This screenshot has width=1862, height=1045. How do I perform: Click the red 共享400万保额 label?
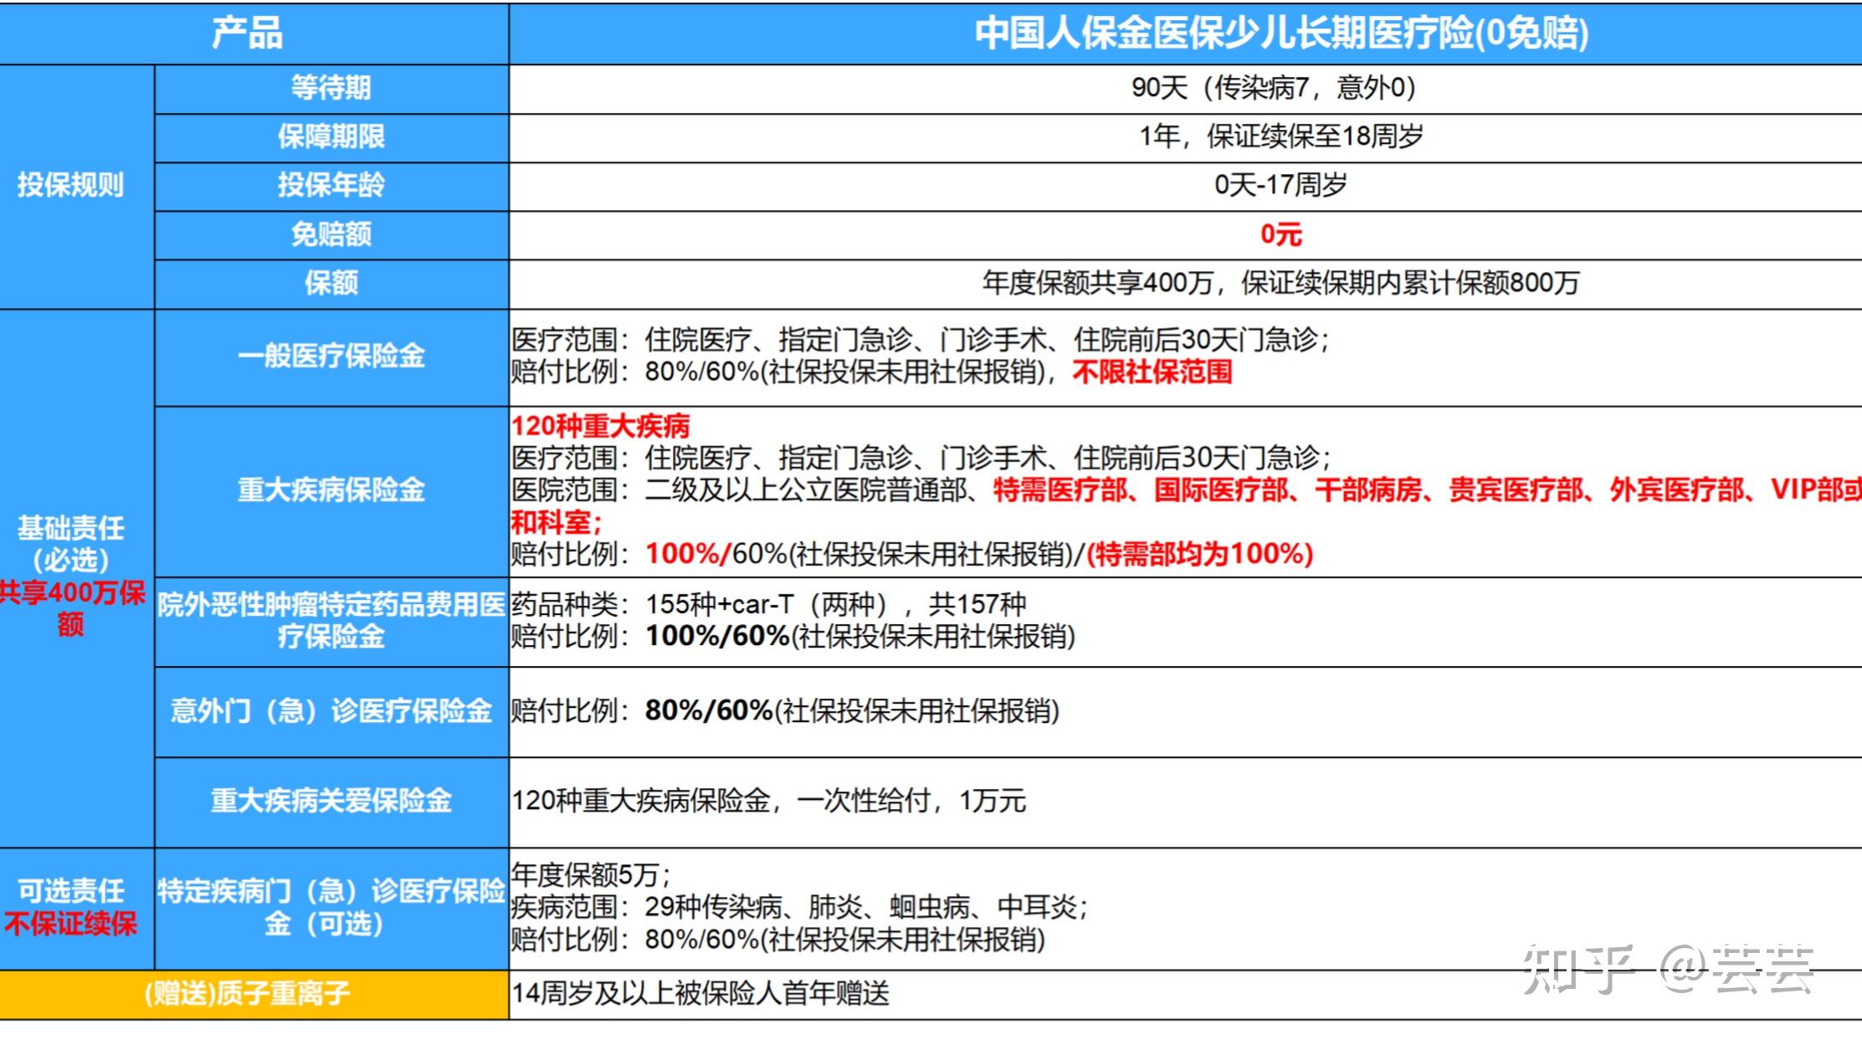click(72, 608)
